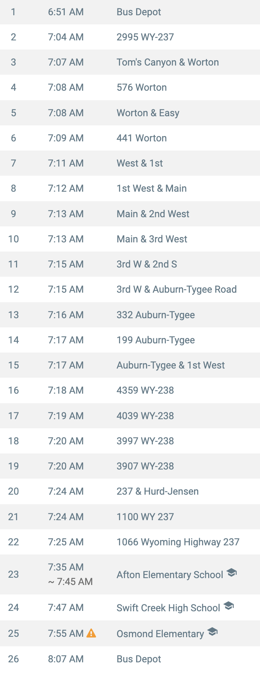Click the orange warning icon at 7:55 AM
Screen dimensions: 260x673
91,633
